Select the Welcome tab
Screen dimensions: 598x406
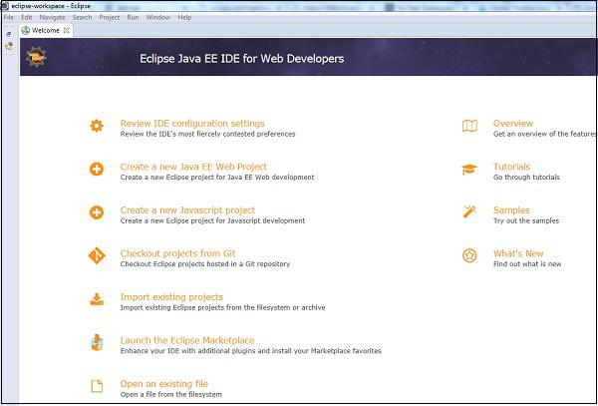[x=46, y=31]
